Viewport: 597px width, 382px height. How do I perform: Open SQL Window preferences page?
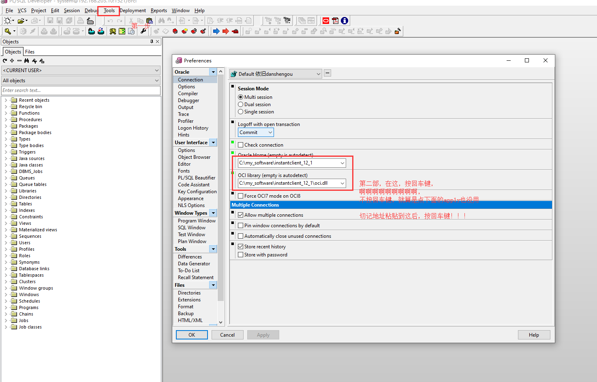click(x=192, y=228)
